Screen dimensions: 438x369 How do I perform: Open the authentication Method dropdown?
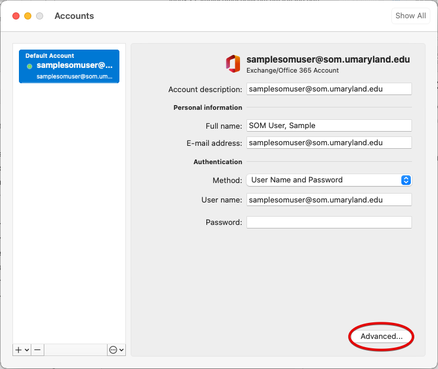(x=329, y=180)
